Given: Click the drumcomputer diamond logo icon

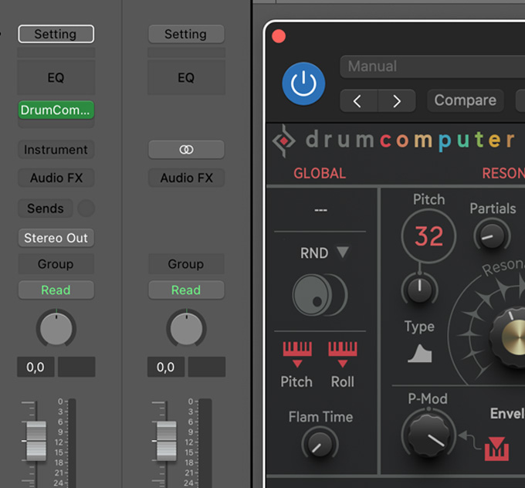Looking at the screenshot, I should [x=283, y=141].
